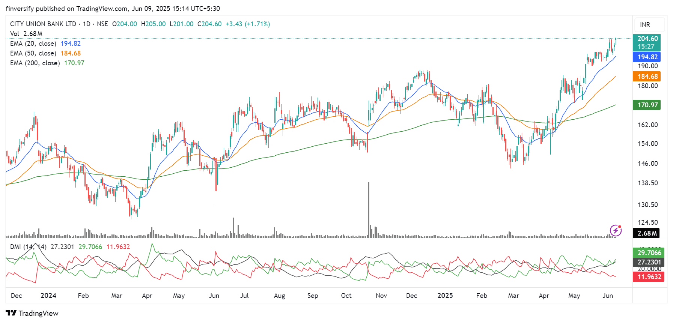Select the low price L201.00 value
673x323 pixels.
click(182, 24)
